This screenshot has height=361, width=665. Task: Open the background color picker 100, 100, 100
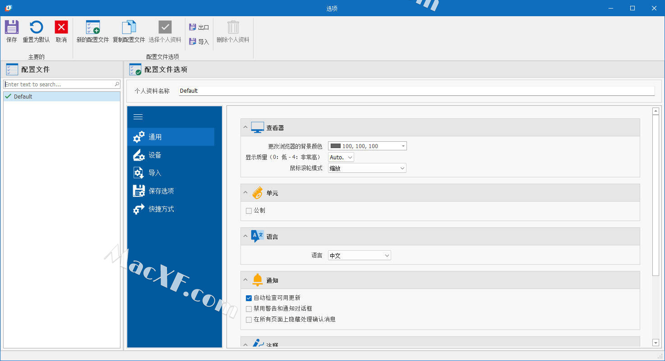tap(367, 146)
